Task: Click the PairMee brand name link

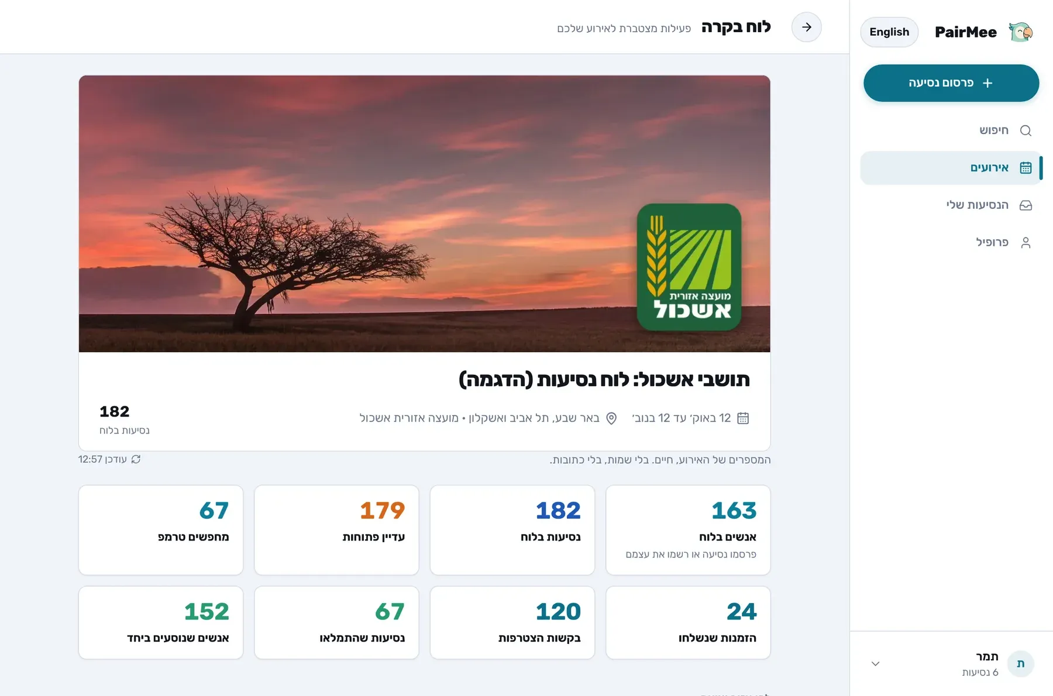Action: [x=966, y=32]
